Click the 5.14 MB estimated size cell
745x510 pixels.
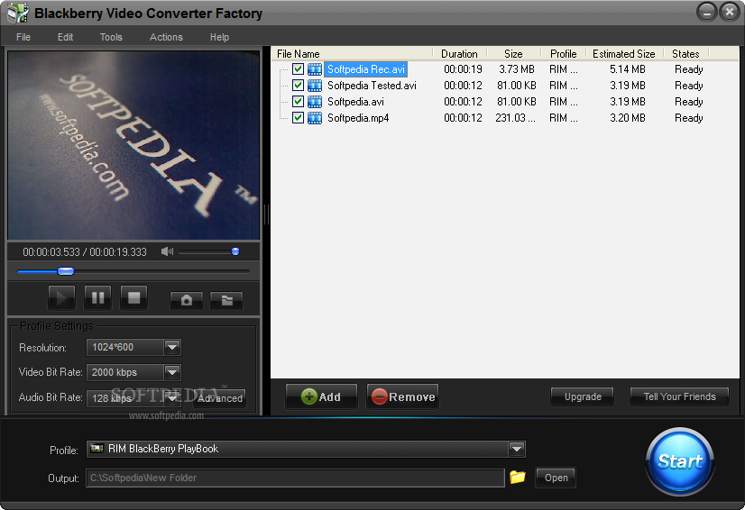click(627, 69)
